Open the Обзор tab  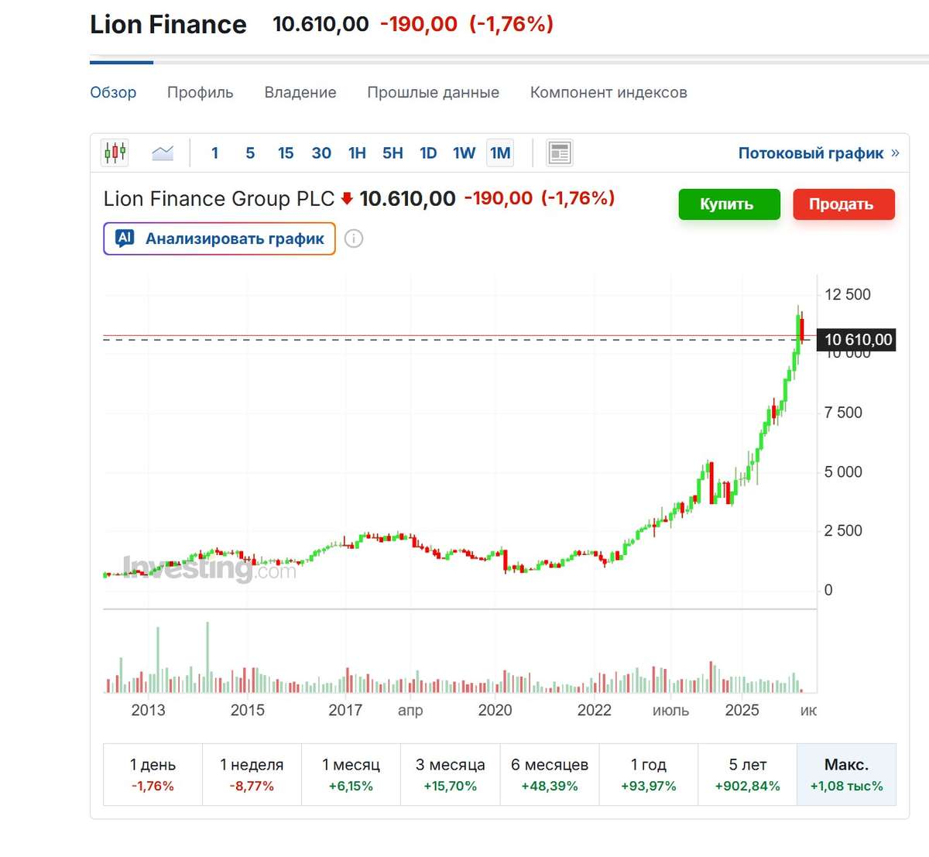tap(113, 92)
